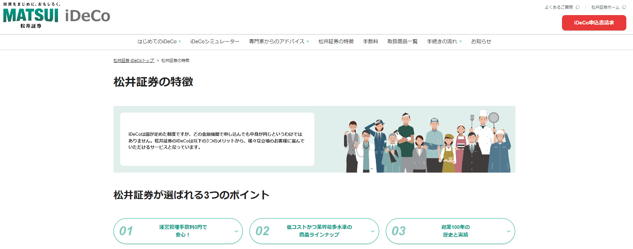
Task: Open 手数料 menu item
Action: (x=370, y=42)
